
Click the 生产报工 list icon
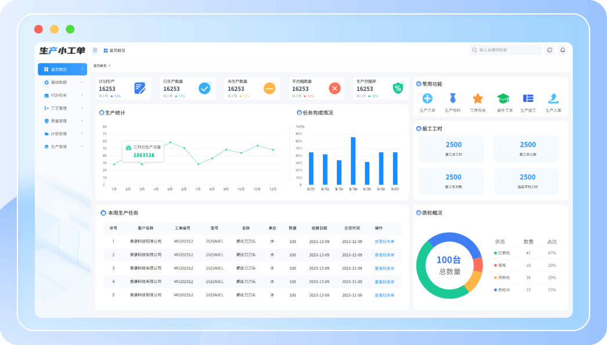tap(528, 98)
